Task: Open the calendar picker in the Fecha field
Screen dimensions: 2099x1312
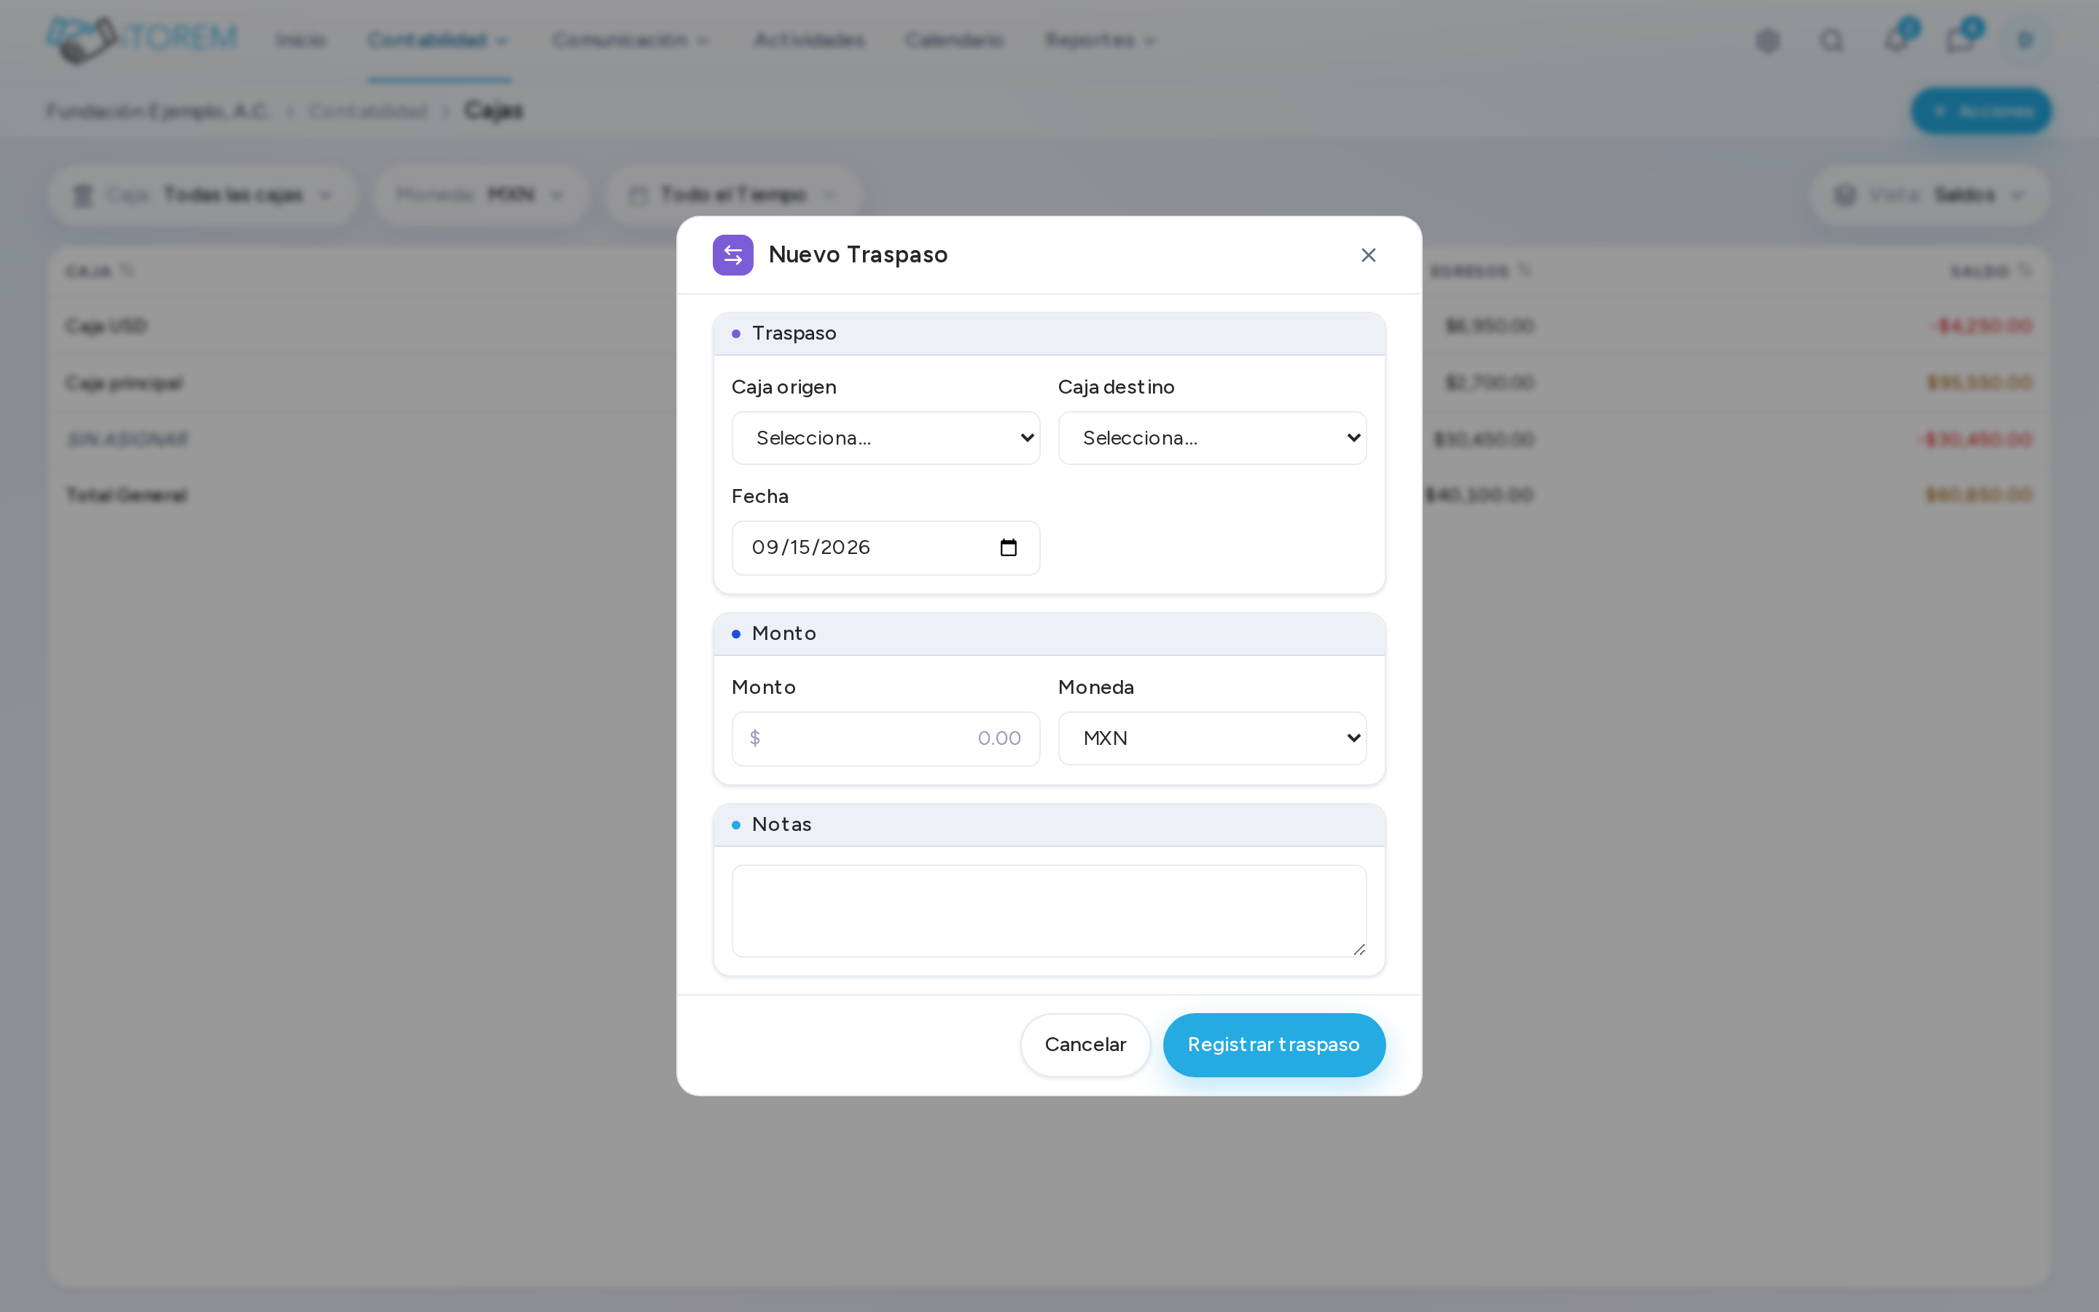Action: pos(1008,547)
